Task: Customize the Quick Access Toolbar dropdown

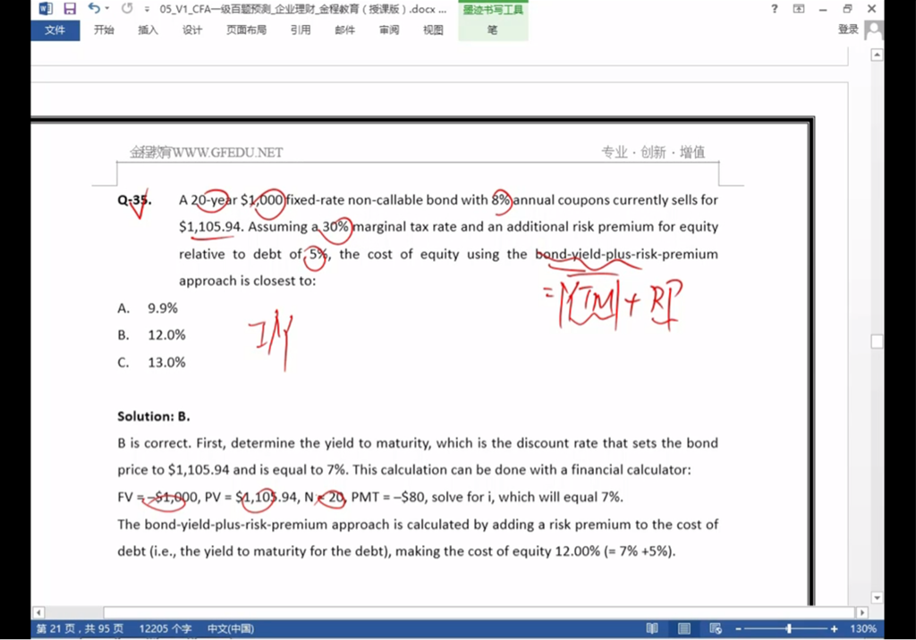Action: coord(147,9)
